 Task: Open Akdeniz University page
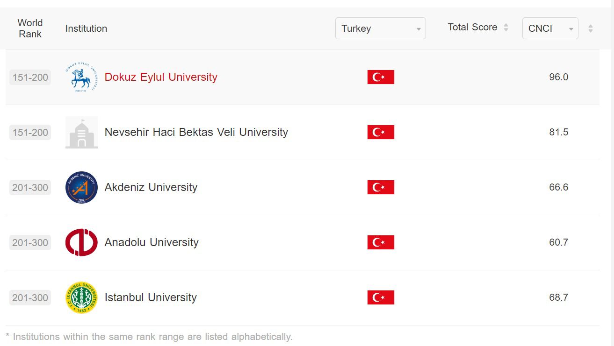click(x=151, y=187)
